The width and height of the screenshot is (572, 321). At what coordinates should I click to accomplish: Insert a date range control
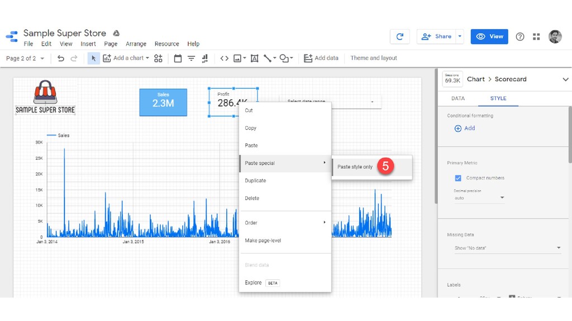pyautogui.click(x=178, y=58)
